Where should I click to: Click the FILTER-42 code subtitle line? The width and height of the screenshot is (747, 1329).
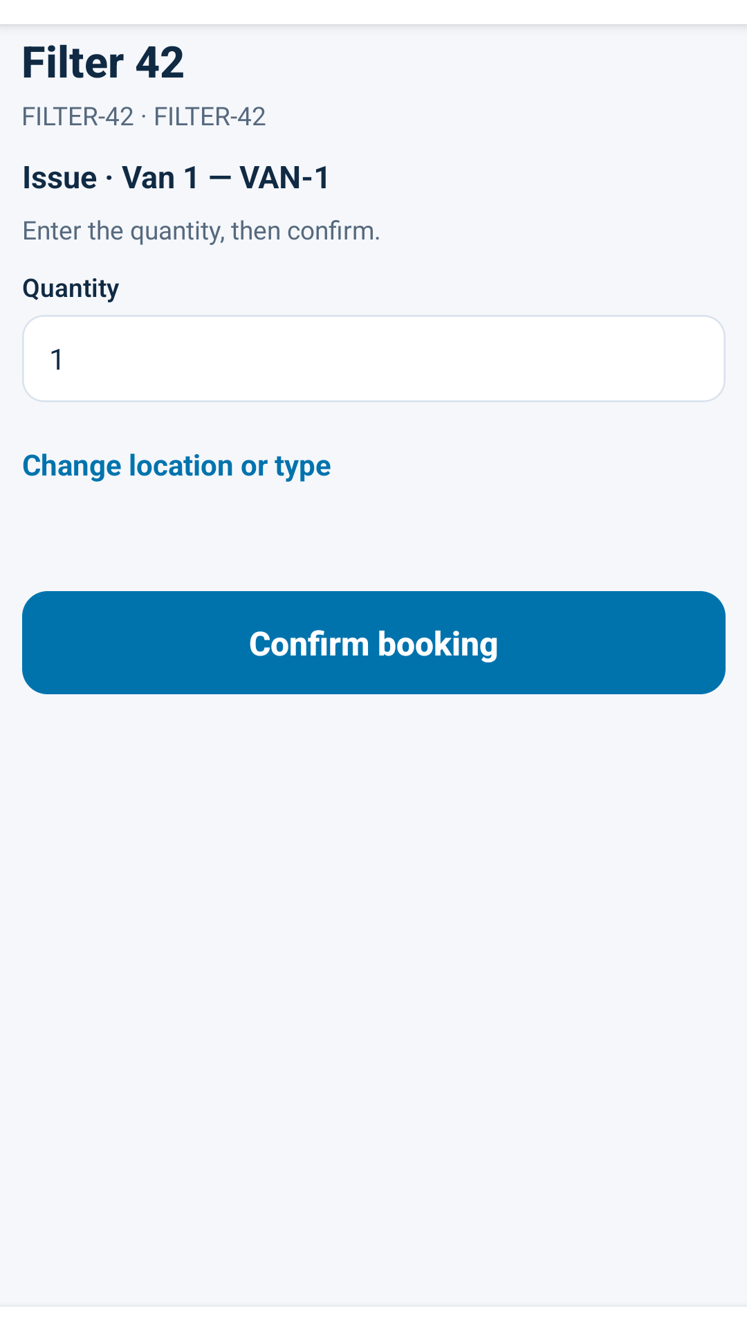(x=144, y=117)
